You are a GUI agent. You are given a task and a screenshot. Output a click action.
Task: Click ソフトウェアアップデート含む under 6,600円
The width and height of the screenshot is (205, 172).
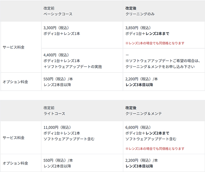click(x=151, y=139)
